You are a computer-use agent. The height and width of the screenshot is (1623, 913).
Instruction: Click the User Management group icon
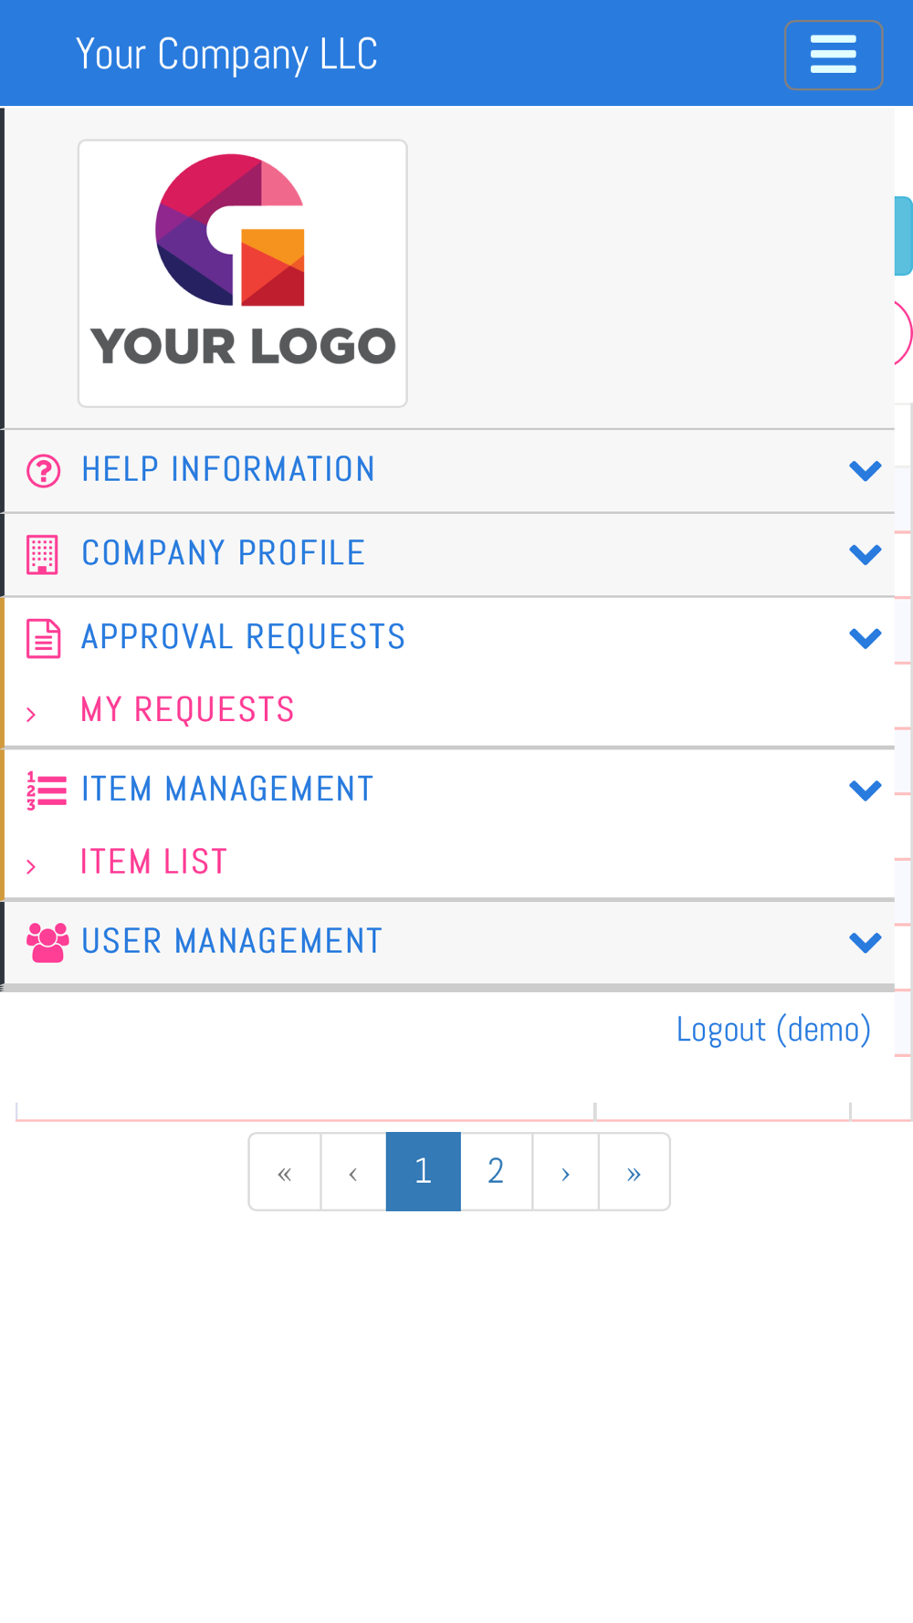[x=47, y=943]
